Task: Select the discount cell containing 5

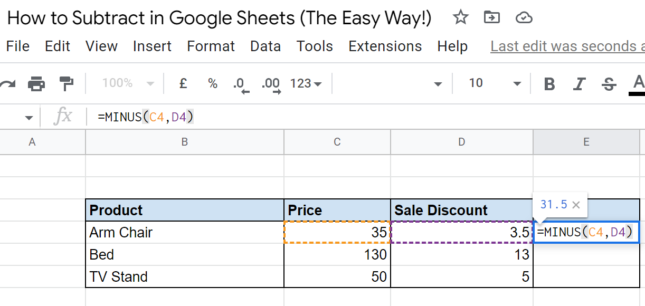Action: pos(462,276)
